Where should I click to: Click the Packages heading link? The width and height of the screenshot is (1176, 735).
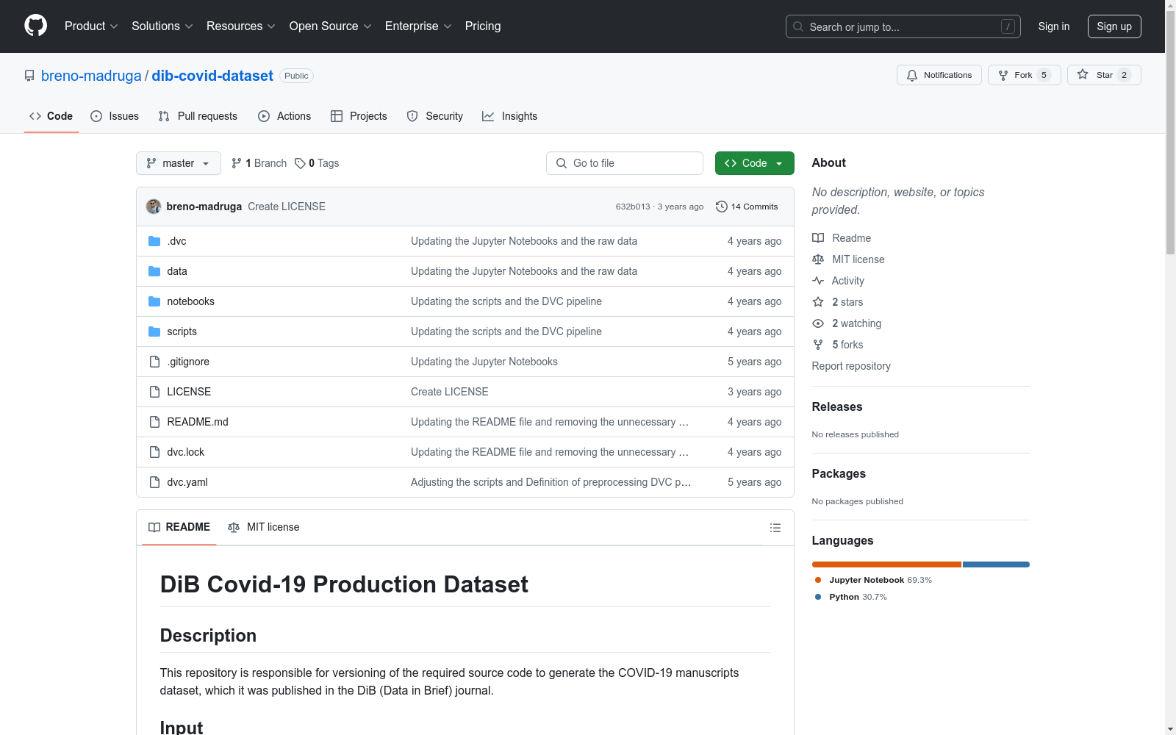839,474
